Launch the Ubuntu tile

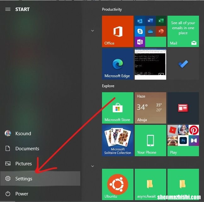[118, 184]
